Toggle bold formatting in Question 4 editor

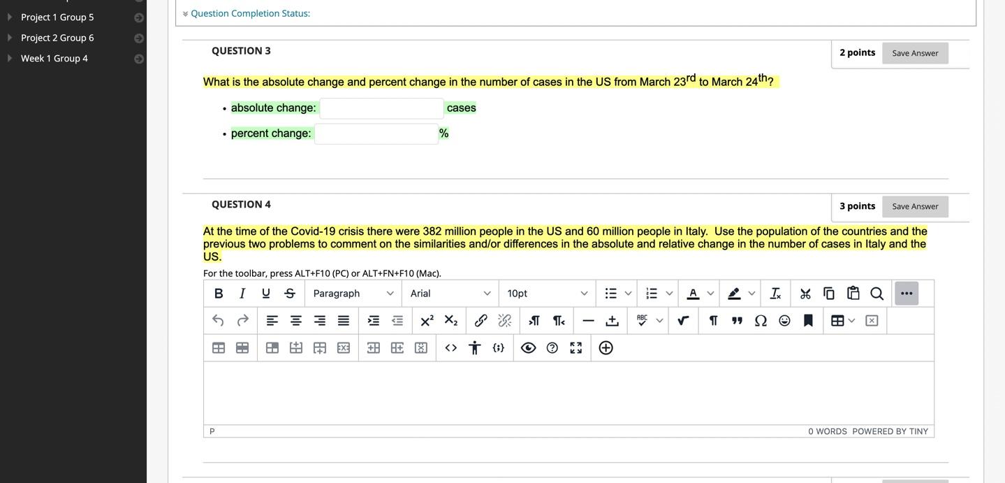coord(219,294)
